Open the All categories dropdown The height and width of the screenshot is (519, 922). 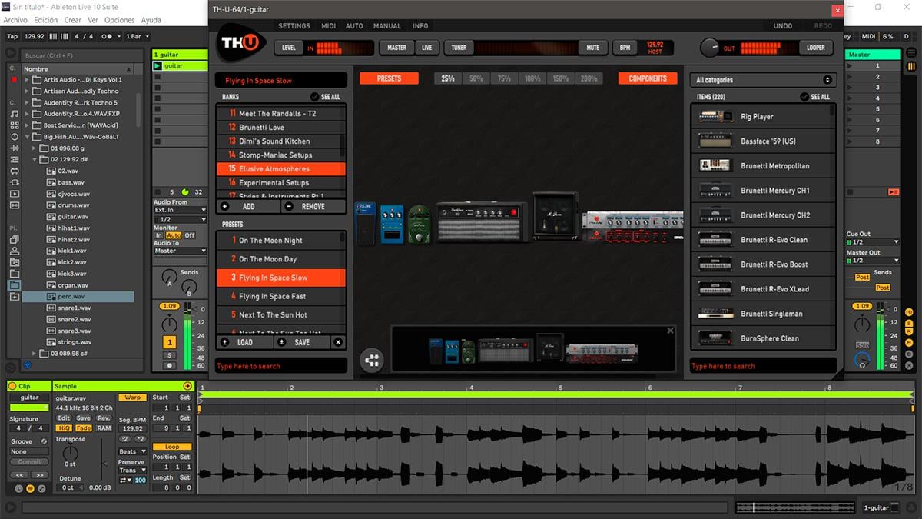click(x=763, y=80)
